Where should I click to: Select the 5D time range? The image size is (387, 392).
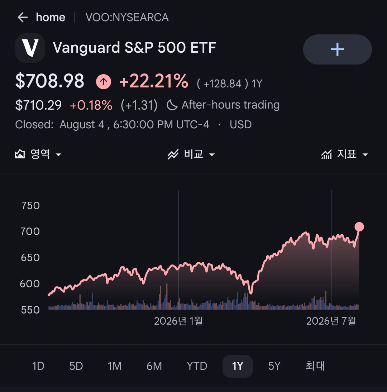76,366
